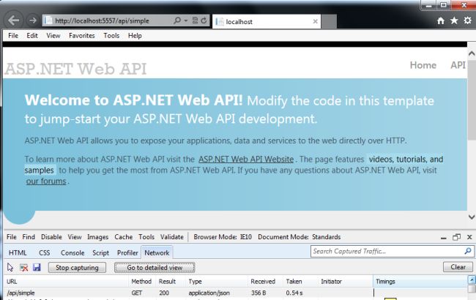
Task: Select the /api/simple request row
Action: tap(235, 293)
